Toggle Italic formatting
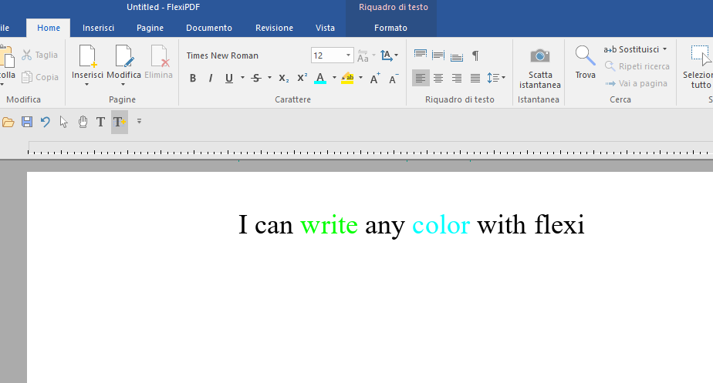This screenshot has height=383, width=713. tap(211, 78)
